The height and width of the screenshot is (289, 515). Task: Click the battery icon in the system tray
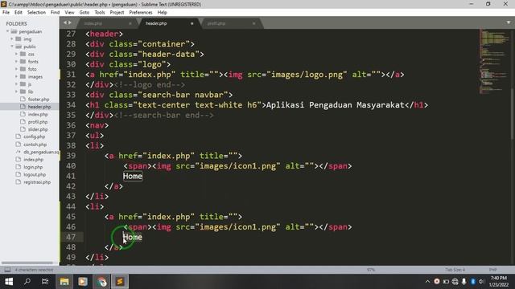pos(446,282)
